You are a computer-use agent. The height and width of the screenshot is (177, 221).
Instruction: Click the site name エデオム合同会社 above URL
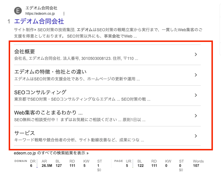pyautogui.click(x=41, y=8)
